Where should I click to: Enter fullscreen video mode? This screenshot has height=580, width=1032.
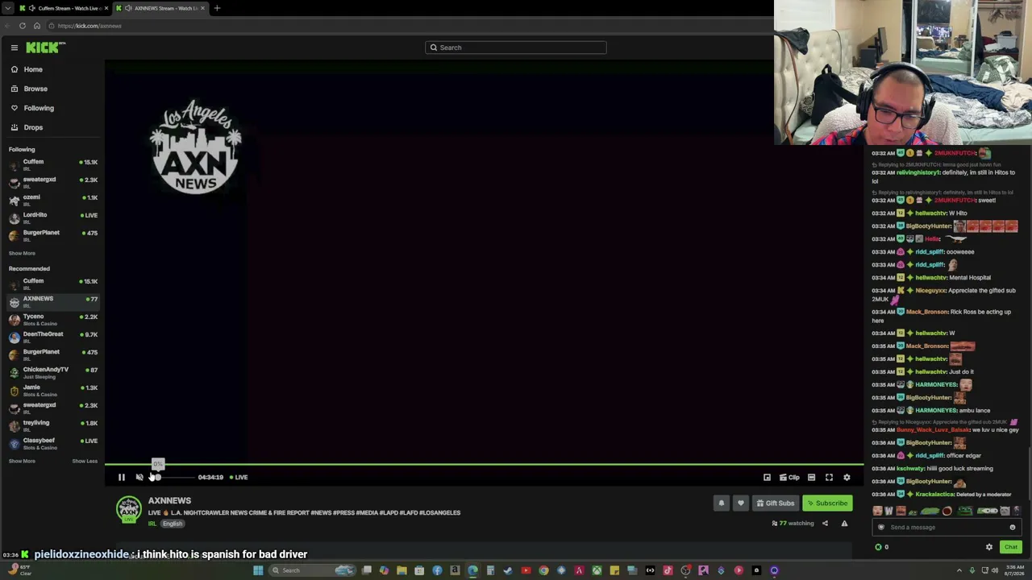point(829,477)
